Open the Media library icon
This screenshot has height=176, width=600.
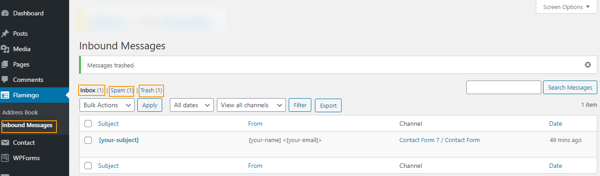tap(5, 49)
